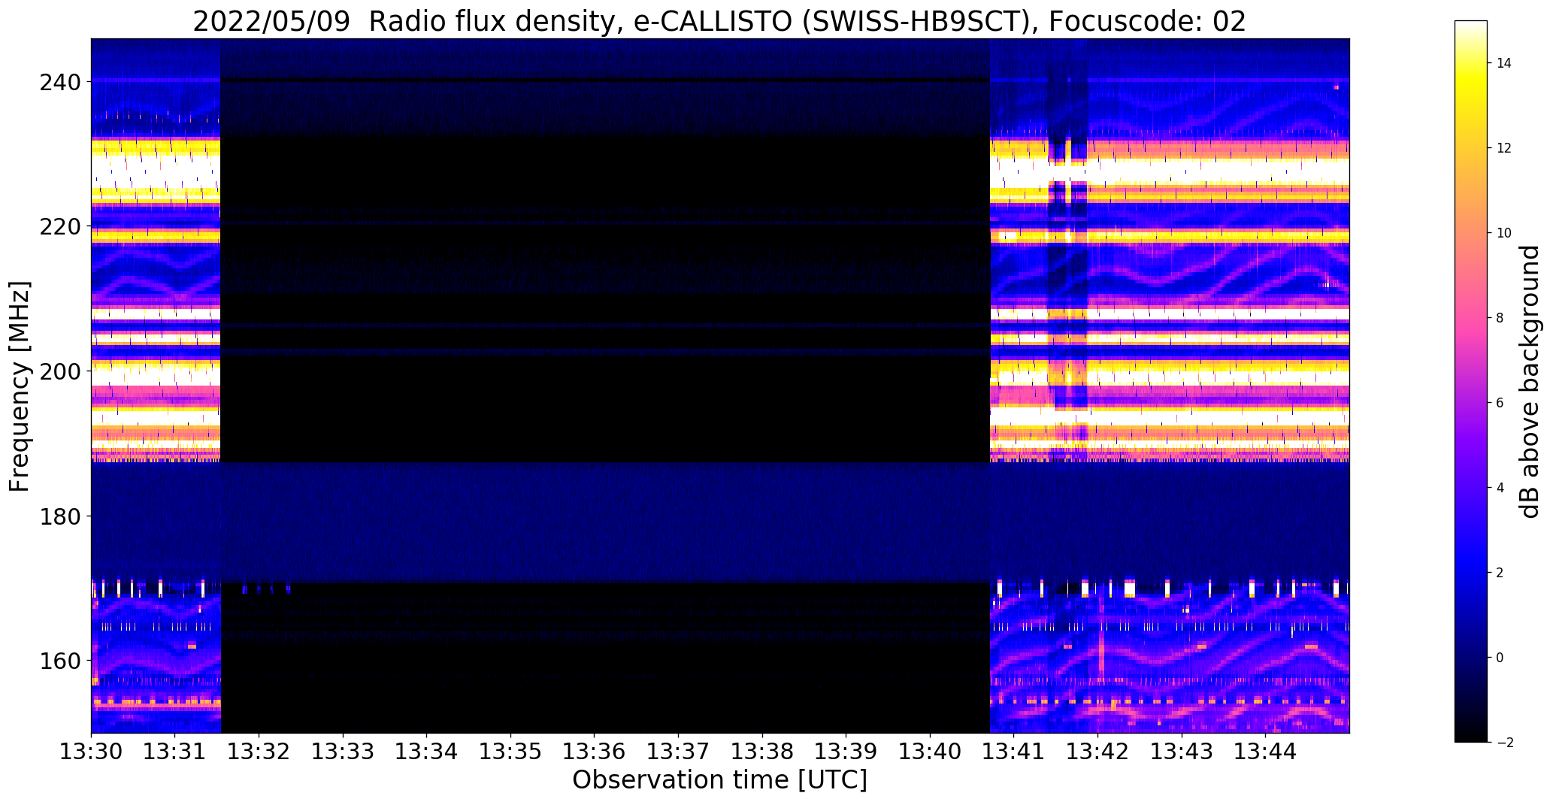This screenshot has width=1553, height=802.
Task: Click the 13:43 time tick label
Action: coord(1182,751)
